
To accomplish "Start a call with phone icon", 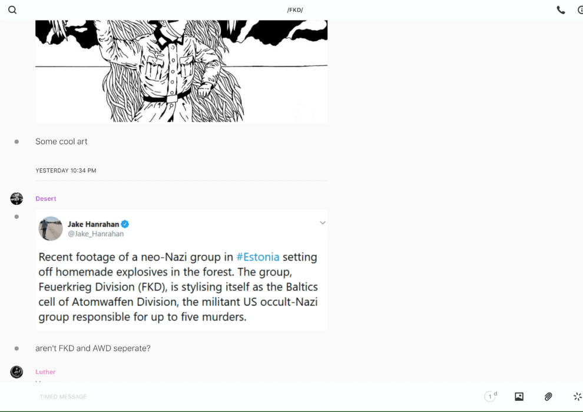I will (561, 10).
